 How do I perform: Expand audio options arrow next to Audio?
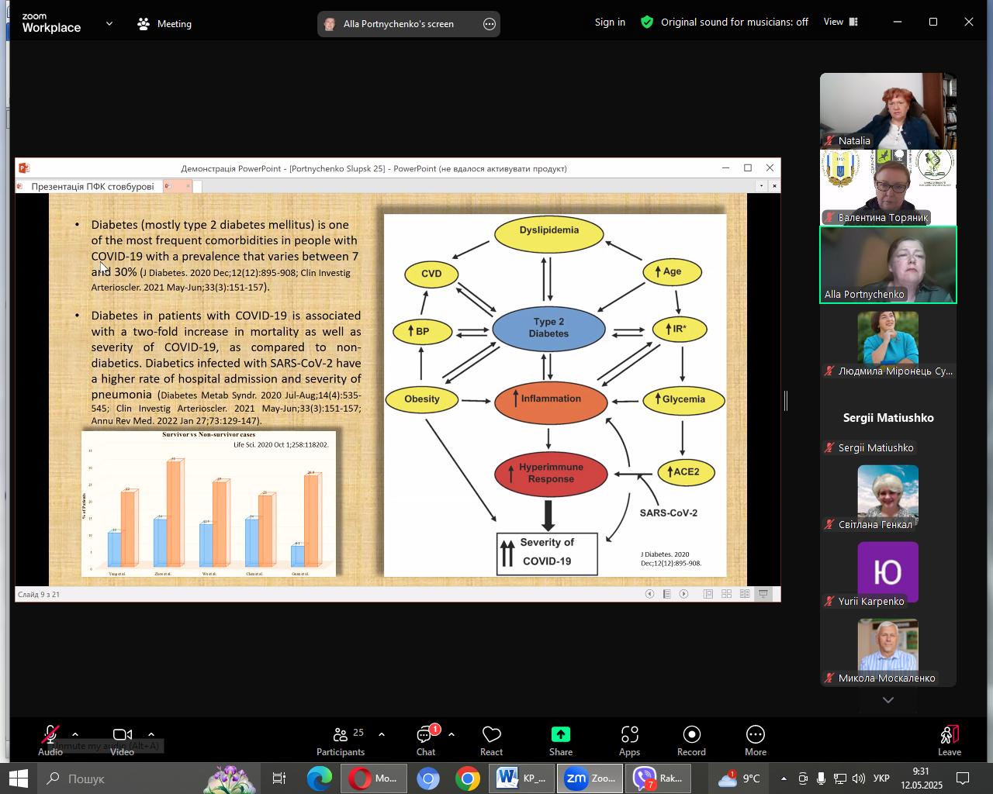tap(75, 734)
